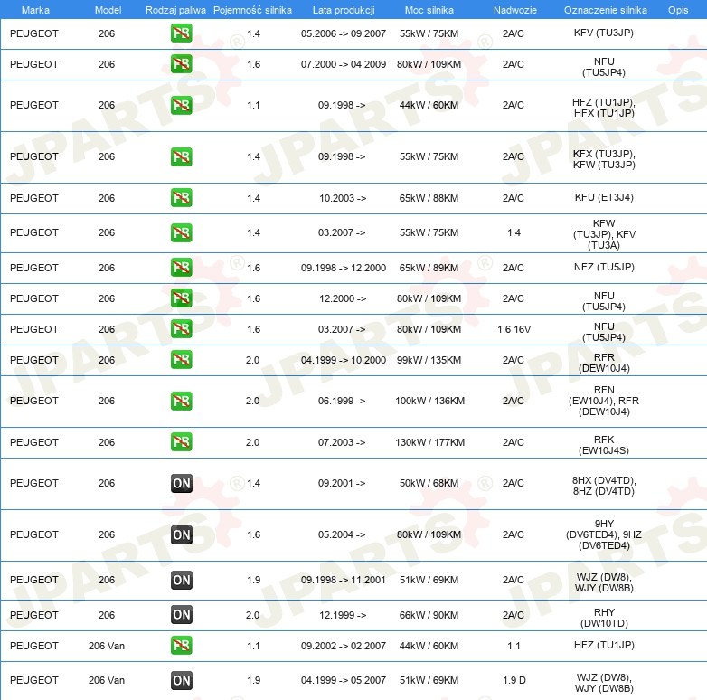Click the 99kW / 135KM power cell

point(429,360)
